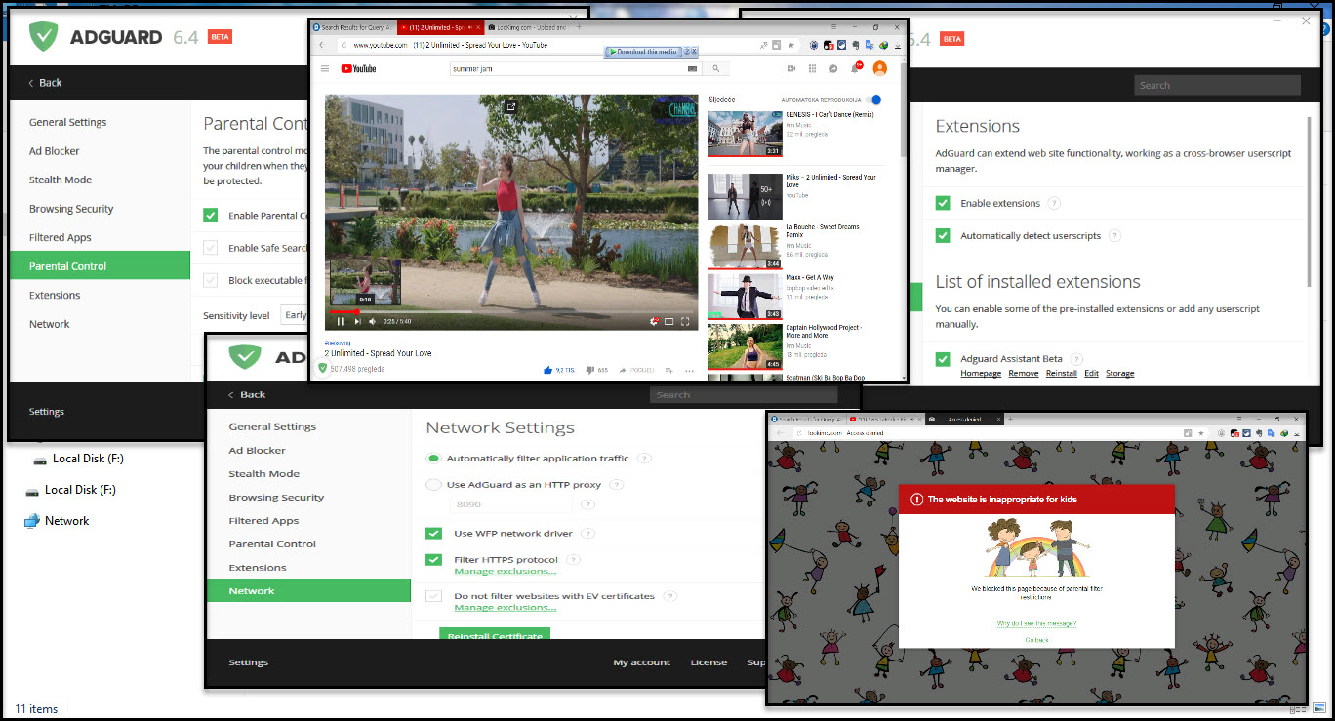Toggle Use WFP network driver checkbox

[x=433, y=533]
